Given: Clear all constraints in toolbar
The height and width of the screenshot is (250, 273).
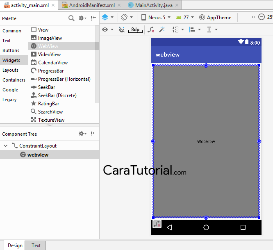Looking at the screenshot, I should tap(151, 30).
